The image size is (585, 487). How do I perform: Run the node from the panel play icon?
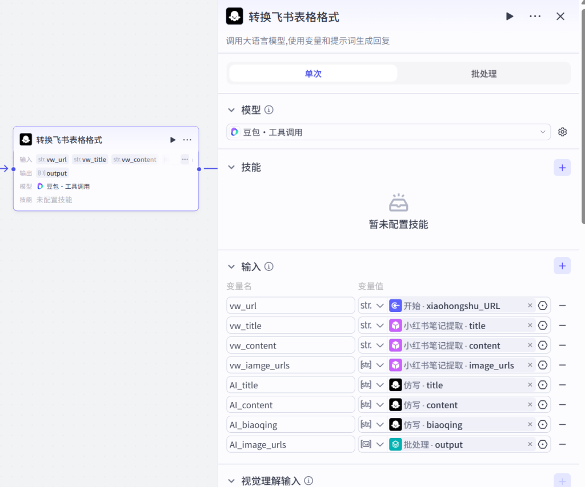tap(510, 17)
